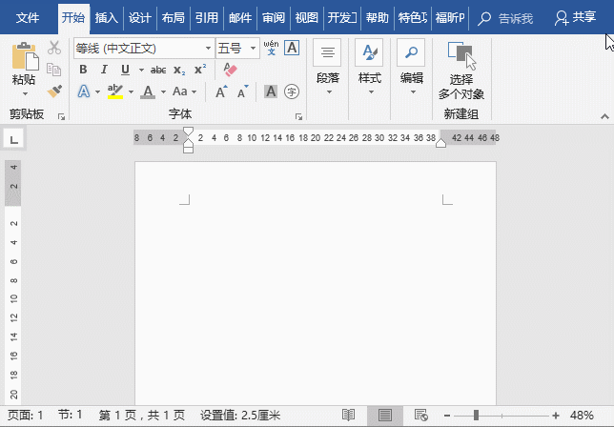Click the Superscript x² icon

200,70
